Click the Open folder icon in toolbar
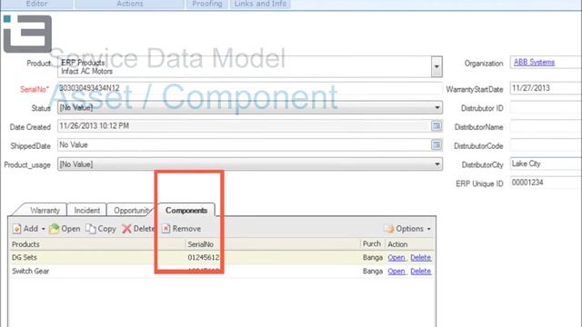 click(x=55, y=228)
